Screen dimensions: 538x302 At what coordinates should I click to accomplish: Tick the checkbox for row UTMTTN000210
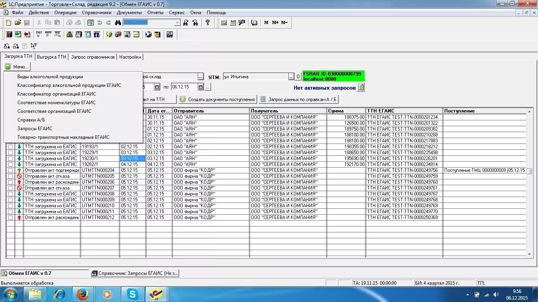point(11,206)
